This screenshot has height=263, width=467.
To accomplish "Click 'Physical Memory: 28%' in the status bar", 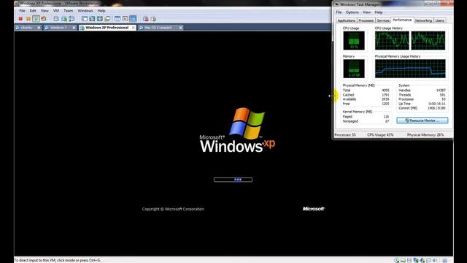I will click(425, 134).
